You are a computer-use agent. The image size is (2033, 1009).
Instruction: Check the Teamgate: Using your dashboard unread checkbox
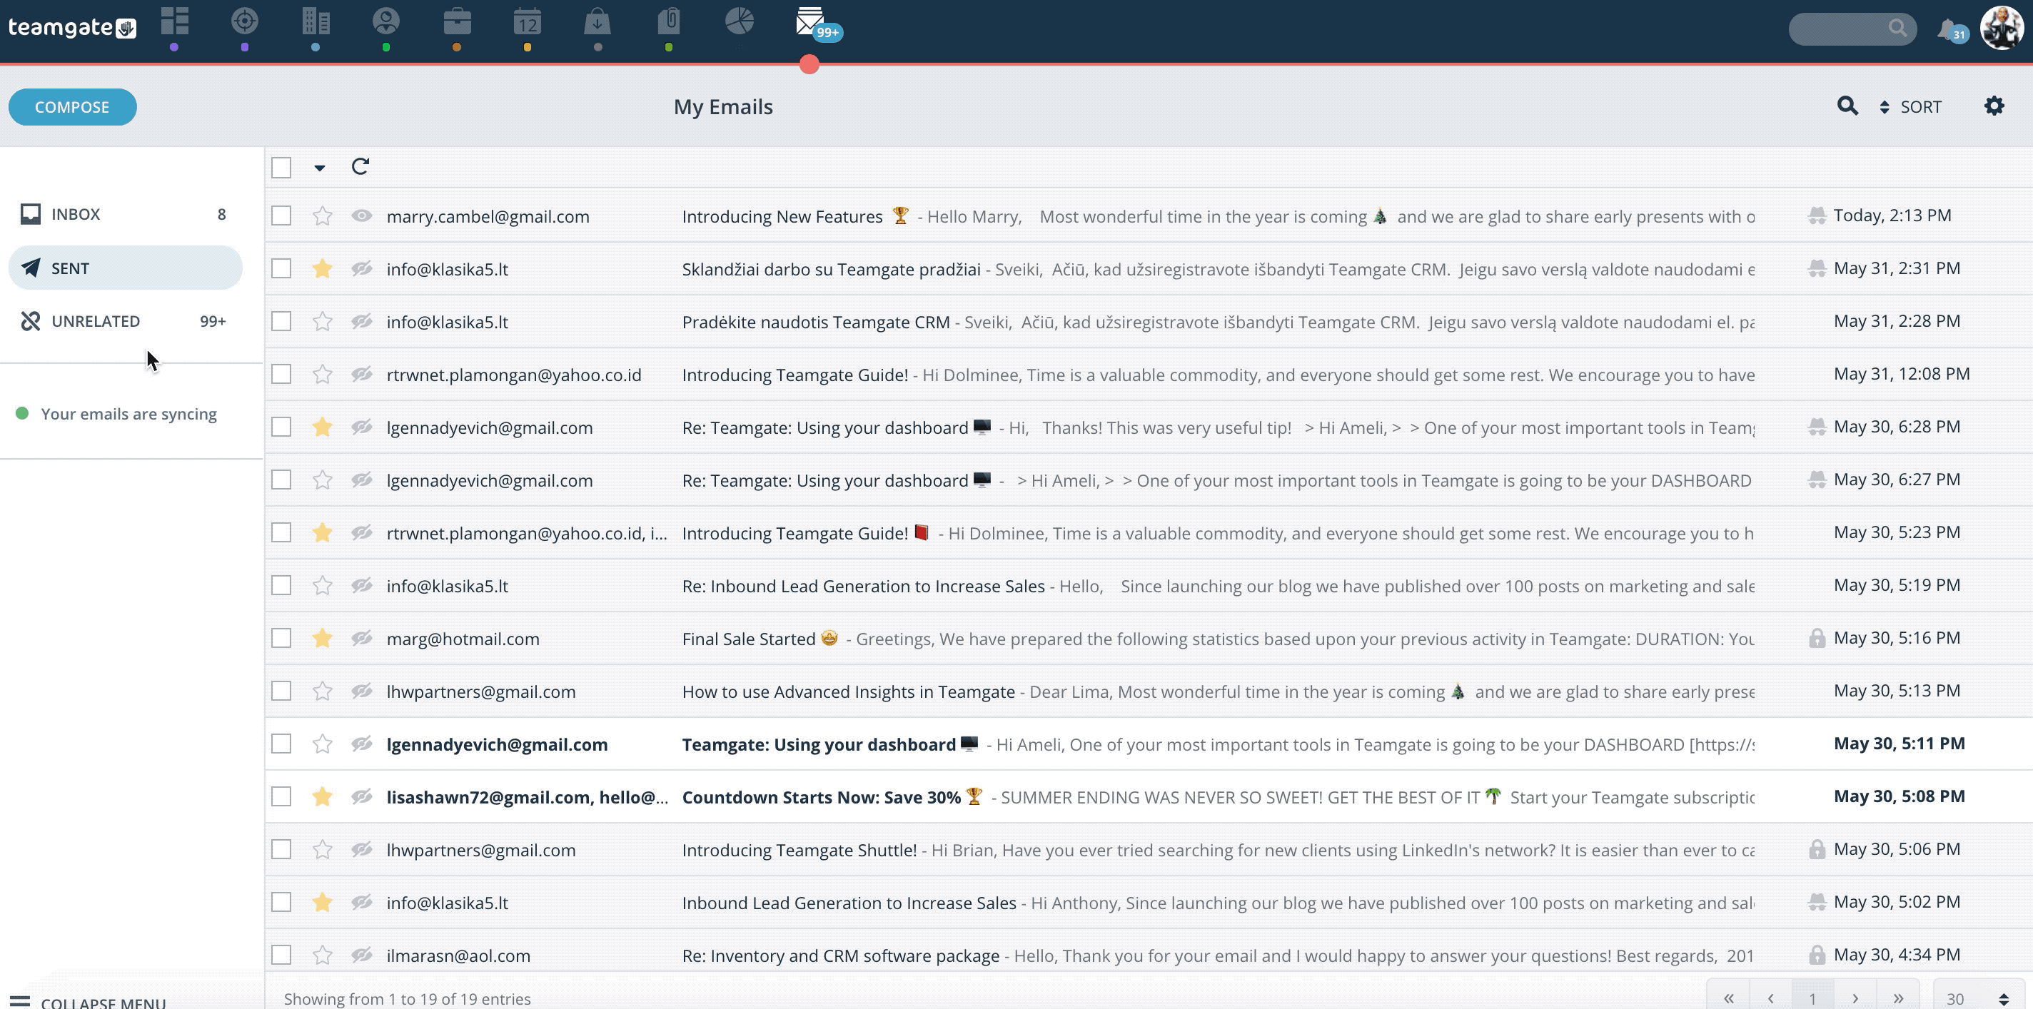click(281, 744)
